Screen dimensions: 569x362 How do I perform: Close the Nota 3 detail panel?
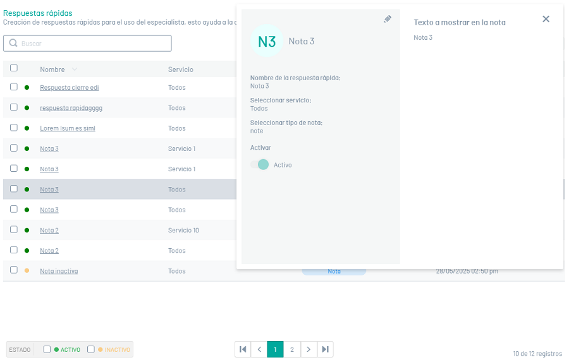pyautogui.click(x=546, y=19)
